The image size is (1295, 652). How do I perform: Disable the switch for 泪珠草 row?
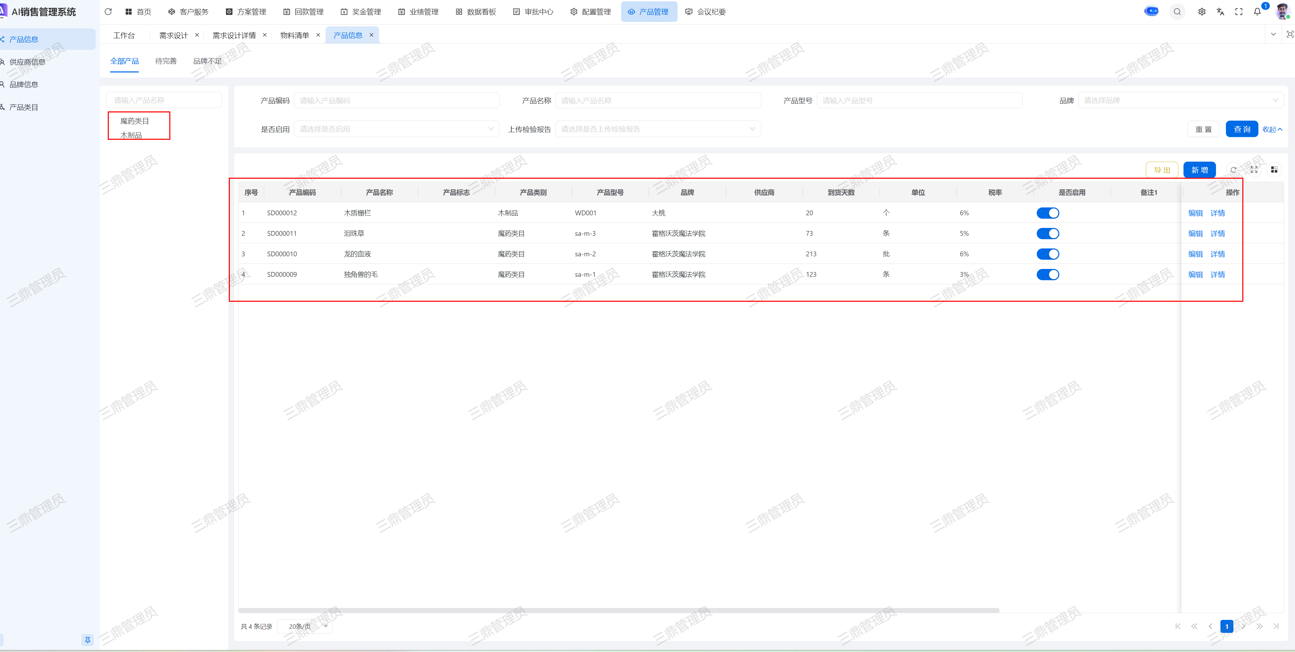tap(1048, 234)
